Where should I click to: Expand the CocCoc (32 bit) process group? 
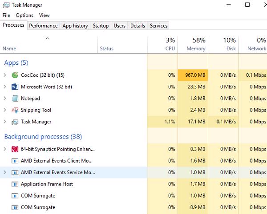[x=5, y=75]
